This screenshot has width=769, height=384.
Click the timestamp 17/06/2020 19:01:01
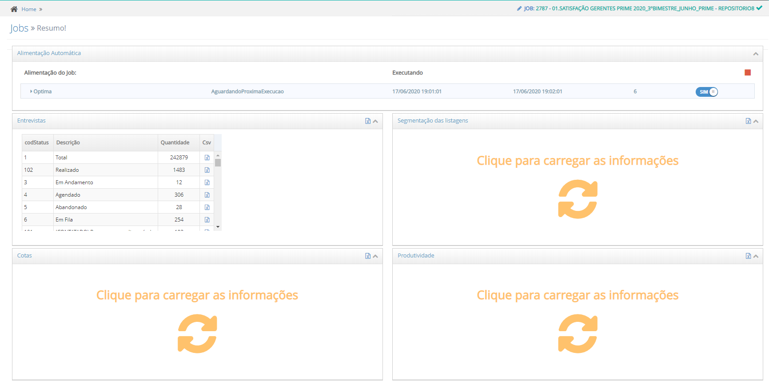(417, 91)
